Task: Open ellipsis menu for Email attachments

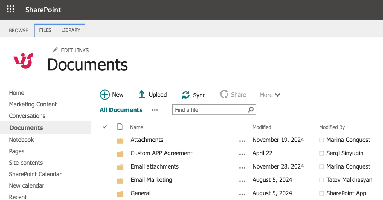Action: (242, 168)
